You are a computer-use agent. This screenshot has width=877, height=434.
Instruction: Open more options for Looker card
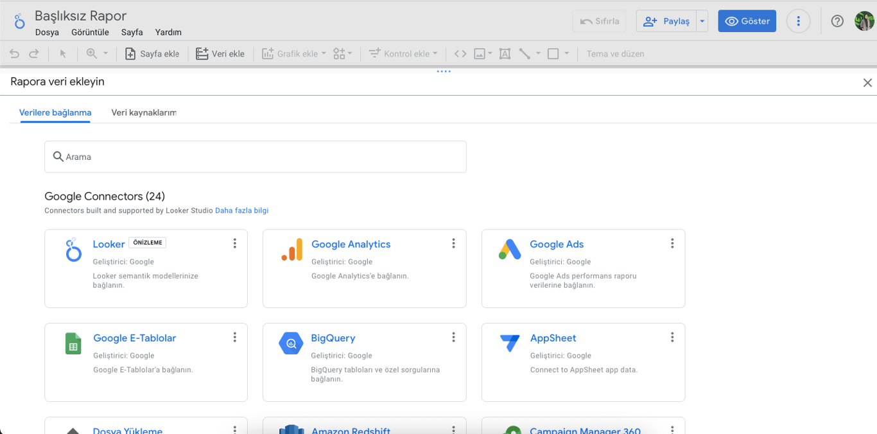(235, 243)
